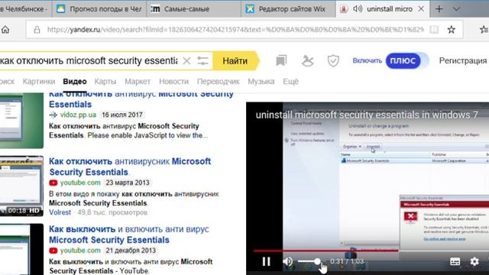Open the shield family filter icon

click(x=333, y=60)
